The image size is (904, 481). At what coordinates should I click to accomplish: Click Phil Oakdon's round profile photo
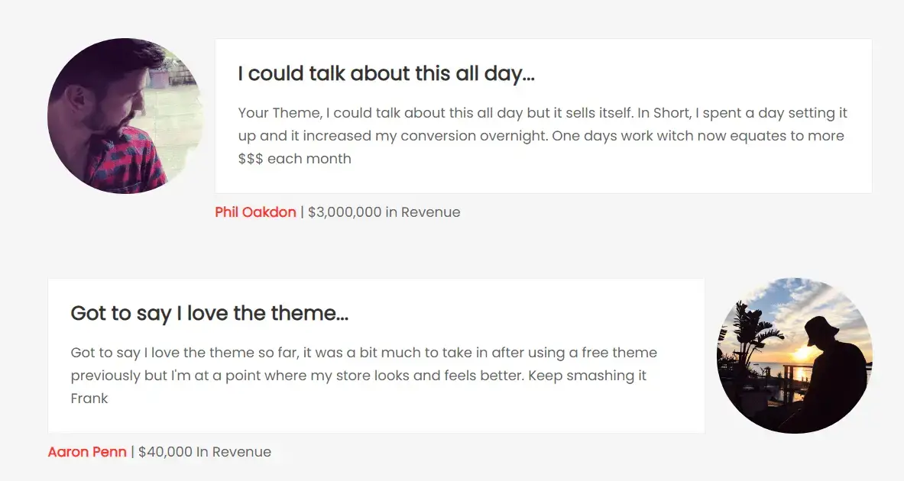[125, 116]
